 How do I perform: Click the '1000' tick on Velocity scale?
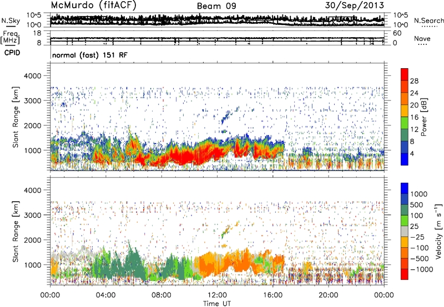419,194
